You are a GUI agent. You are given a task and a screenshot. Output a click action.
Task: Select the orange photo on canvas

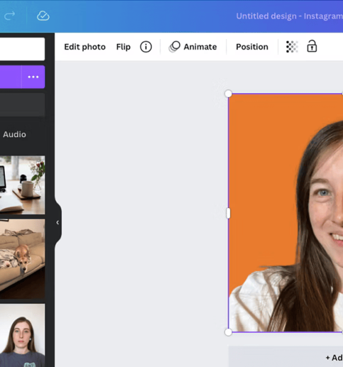[x=285, y=213]
